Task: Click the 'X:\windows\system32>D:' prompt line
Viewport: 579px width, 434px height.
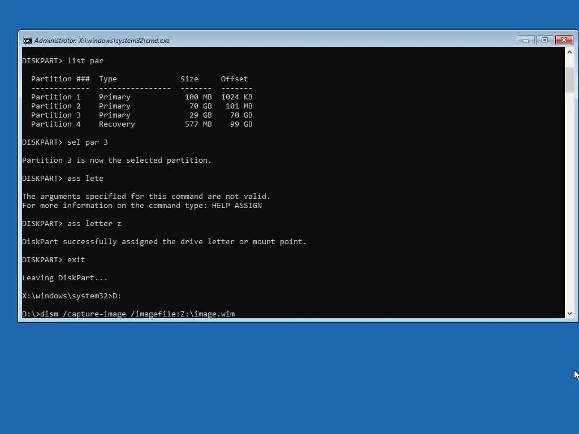Action: tap(72, 296)
